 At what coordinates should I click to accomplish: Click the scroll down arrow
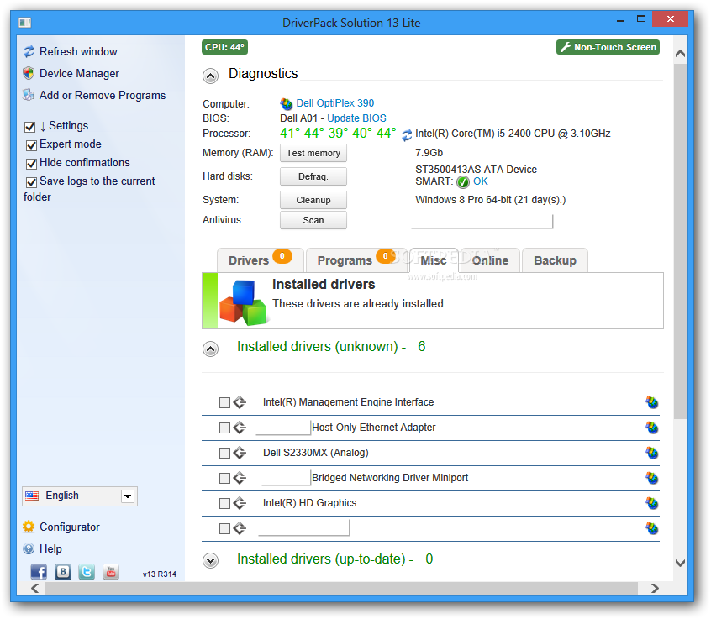point(680,564)
